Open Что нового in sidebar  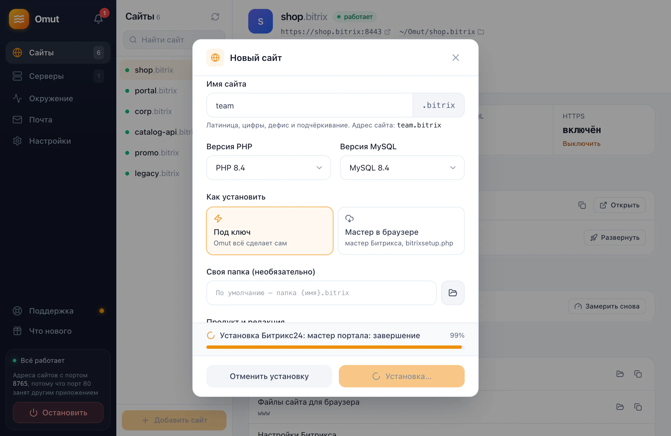[58, 331]
